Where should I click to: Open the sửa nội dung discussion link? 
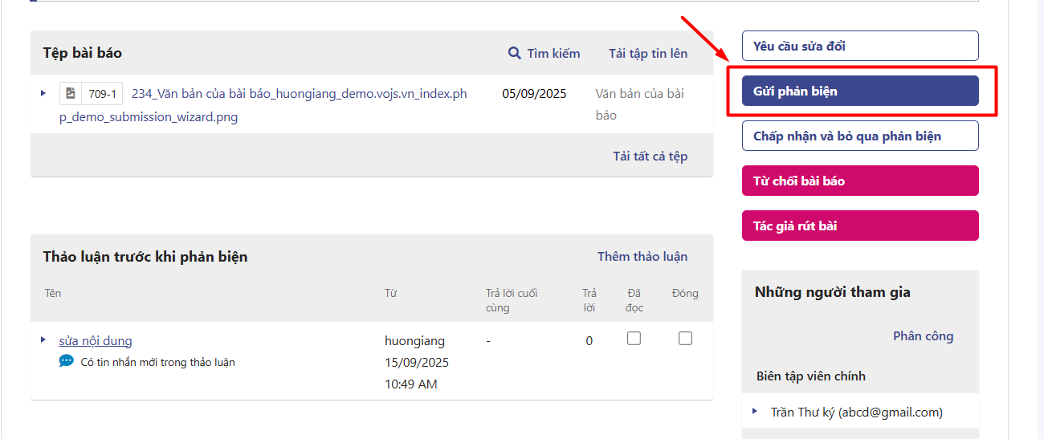tap(96, 340)
